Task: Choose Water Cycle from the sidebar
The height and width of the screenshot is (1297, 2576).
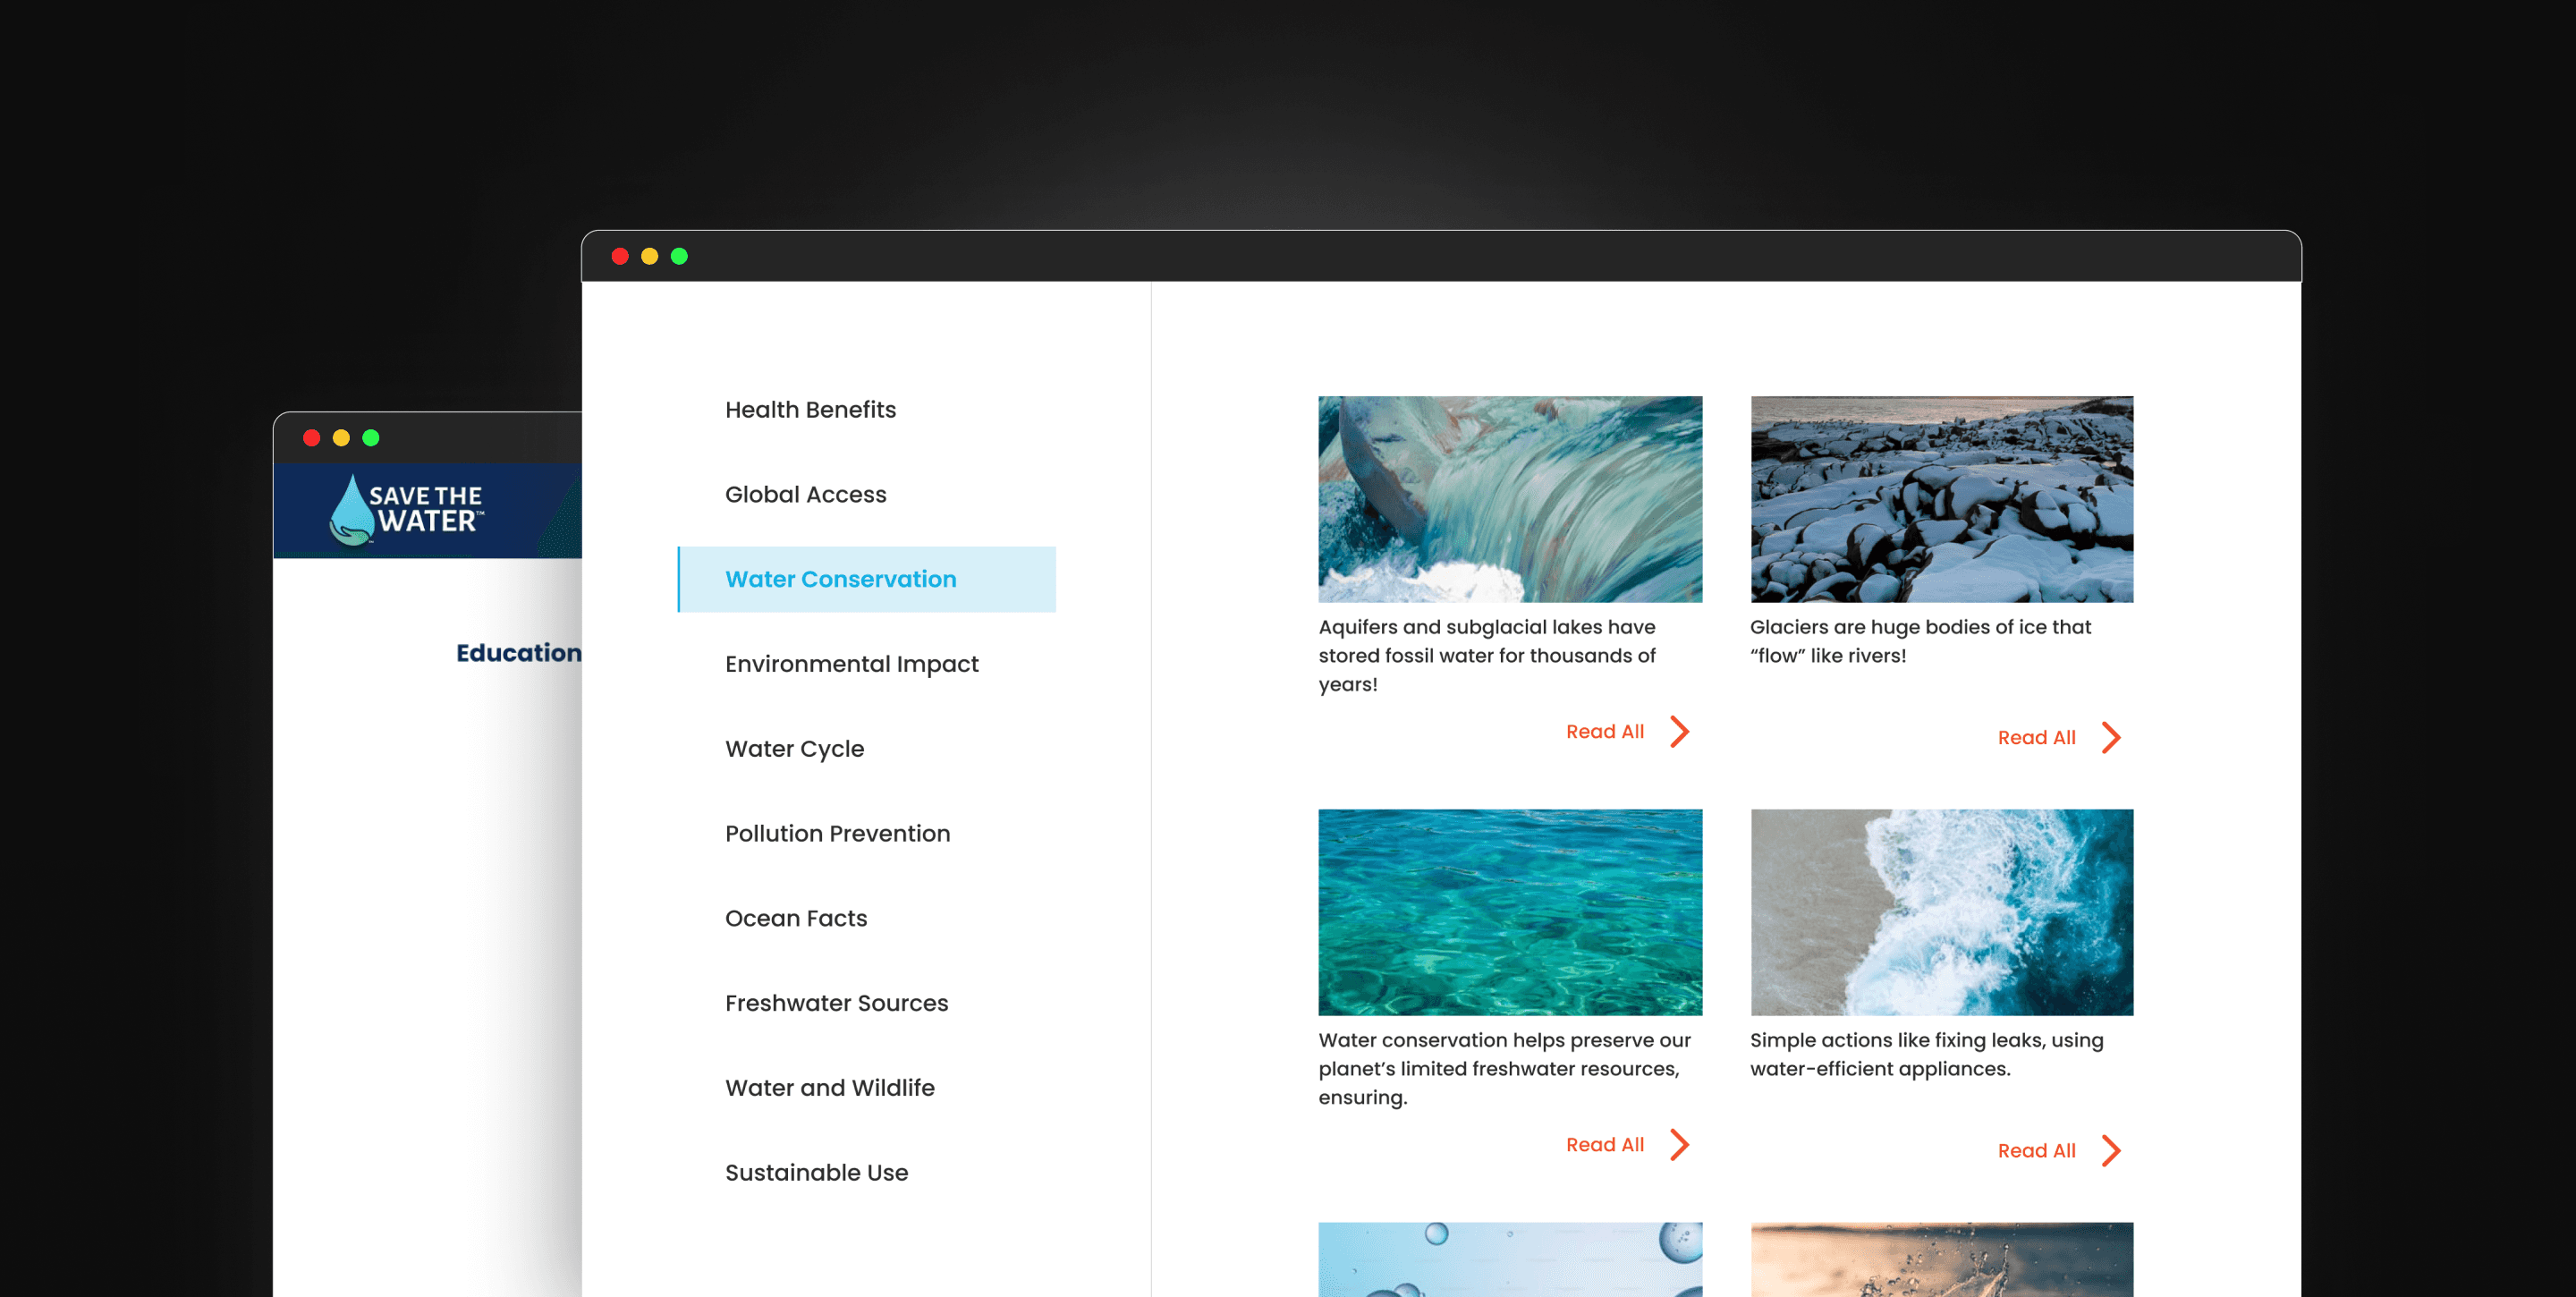Action: coord(794,749)
